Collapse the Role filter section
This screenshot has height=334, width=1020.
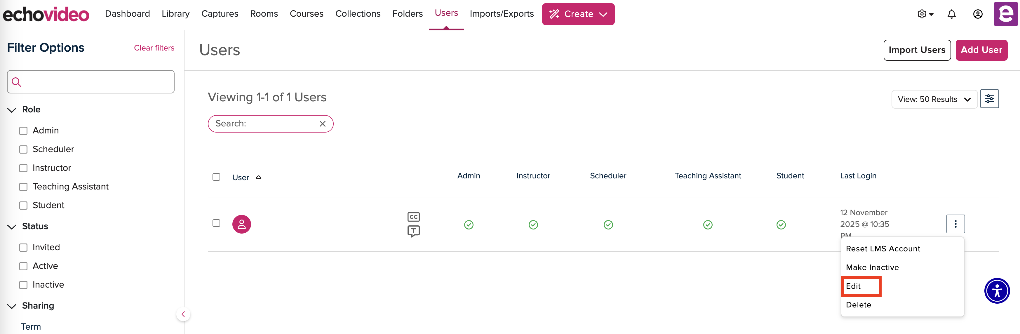(12, 110)
